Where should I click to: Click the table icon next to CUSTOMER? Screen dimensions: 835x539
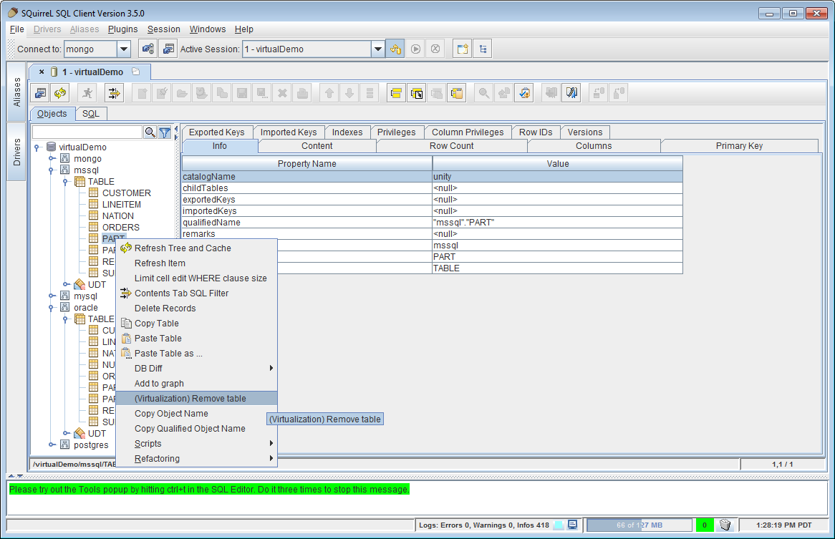pyautogui.click(x=93, y=193)
